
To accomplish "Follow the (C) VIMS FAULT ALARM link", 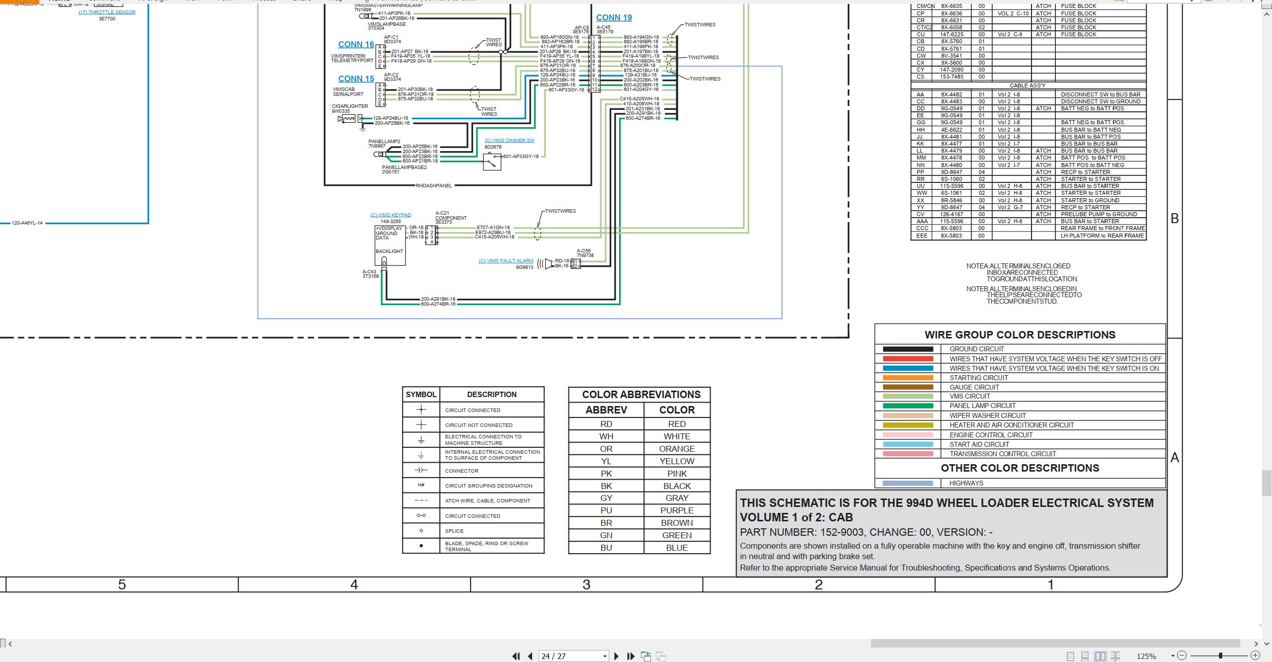I will (x=506, y=260).
